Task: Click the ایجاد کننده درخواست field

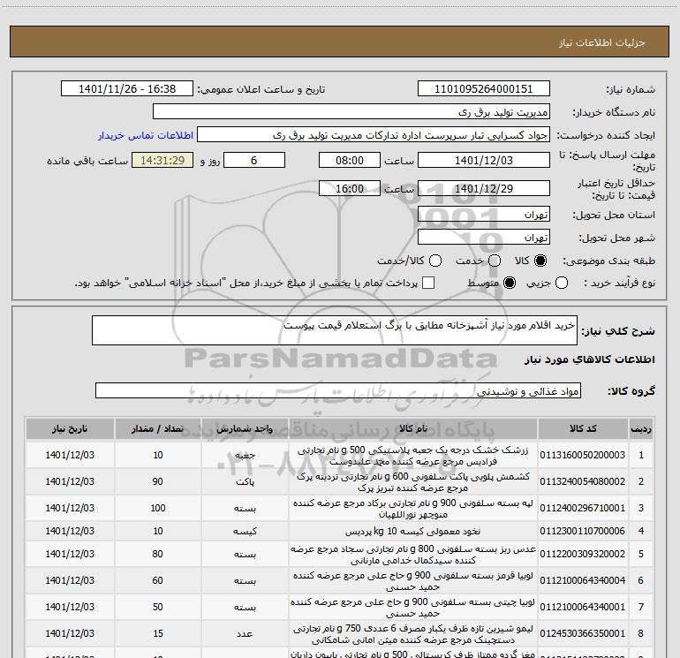Action: [374, 135]
